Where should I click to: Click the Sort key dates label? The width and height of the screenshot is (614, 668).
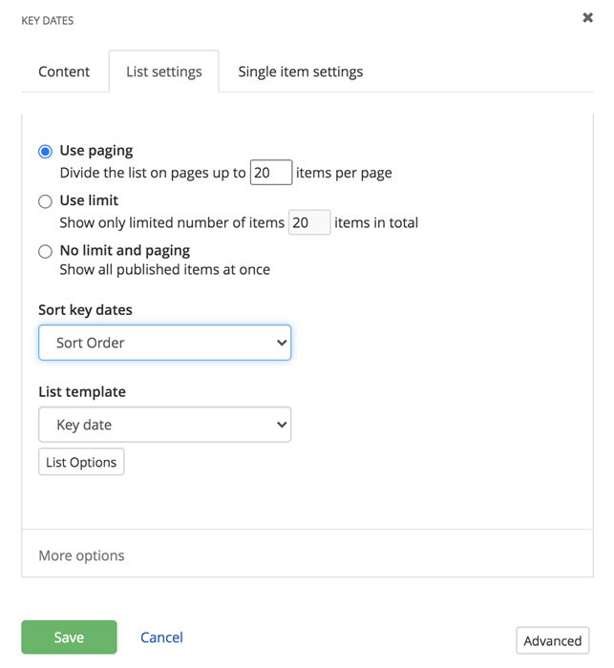[x=85, y=310]
